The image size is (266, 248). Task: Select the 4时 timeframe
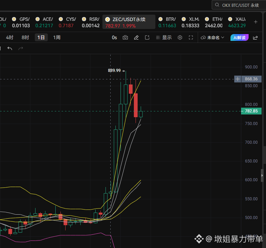click(10, 37)
